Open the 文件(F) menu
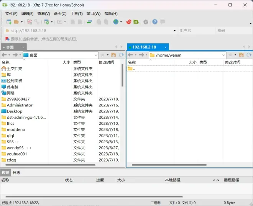Viewport: 253px width, 206px height. coord(11,14)
